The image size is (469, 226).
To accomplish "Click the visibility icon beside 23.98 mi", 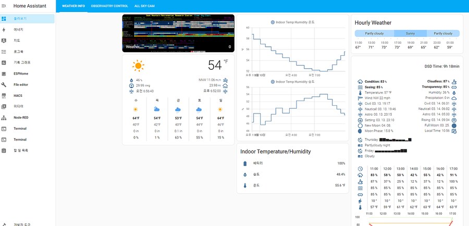I will click(x=226, y=85).
